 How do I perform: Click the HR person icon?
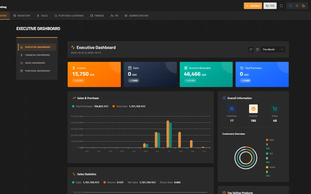112,16
